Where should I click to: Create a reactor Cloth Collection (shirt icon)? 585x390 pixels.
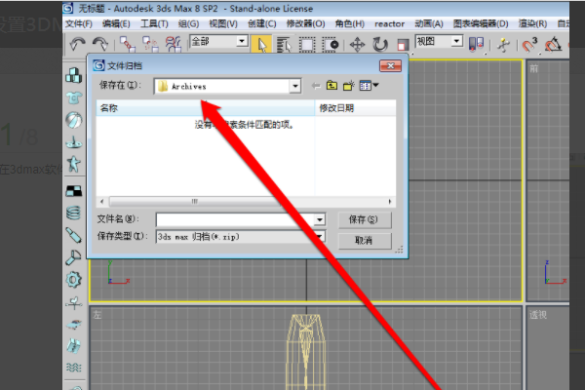pos(74,97)
